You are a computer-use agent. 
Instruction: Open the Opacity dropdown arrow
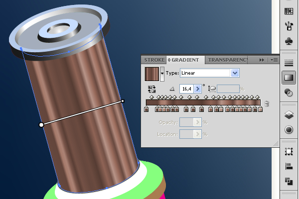coord(197,122)
